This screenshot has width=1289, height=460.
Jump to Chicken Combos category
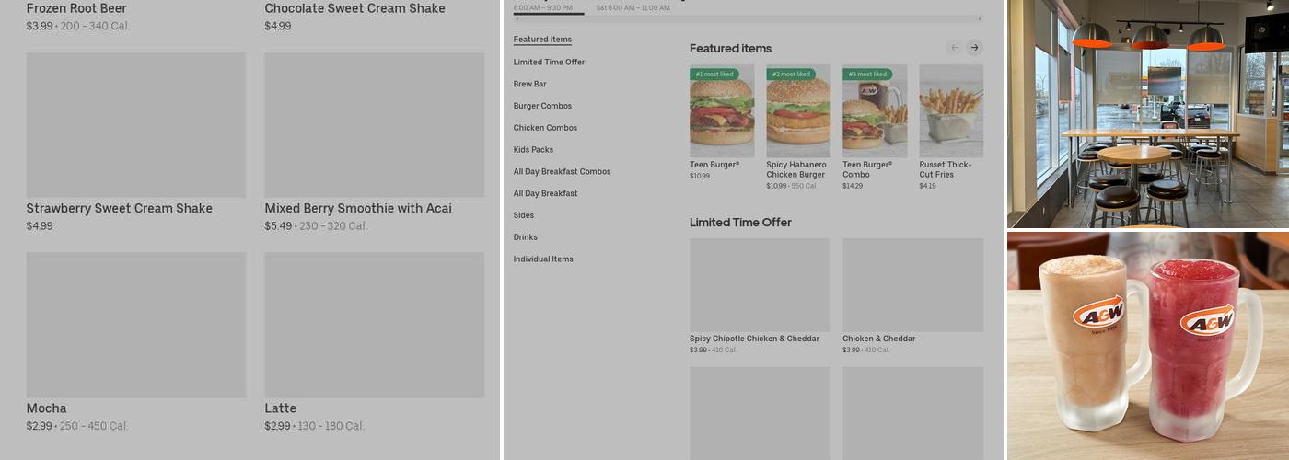tap(545, 128)
